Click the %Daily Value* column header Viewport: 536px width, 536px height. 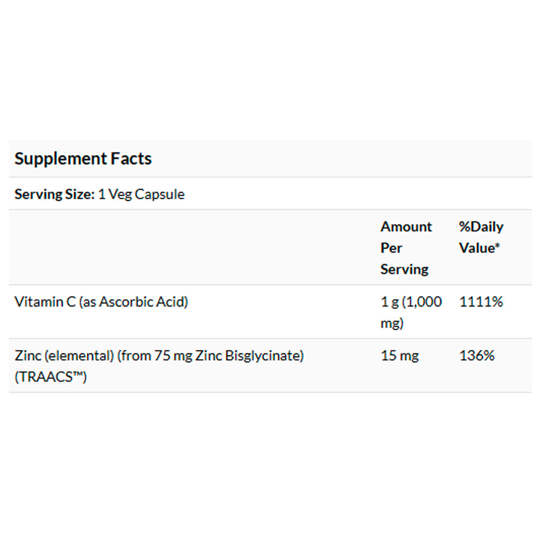pyautogui.click(x=481, y=237)
